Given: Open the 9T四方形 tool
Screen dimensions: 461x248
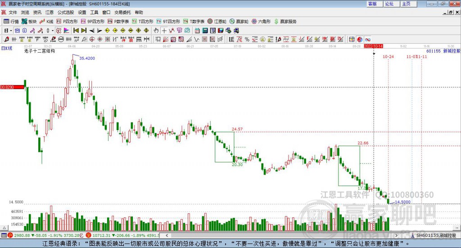Looking at the screenshot, I should 168,22.
